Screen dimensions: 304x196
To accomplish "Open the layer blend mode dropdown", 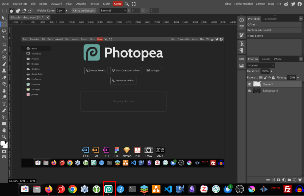I will point(261,65).
